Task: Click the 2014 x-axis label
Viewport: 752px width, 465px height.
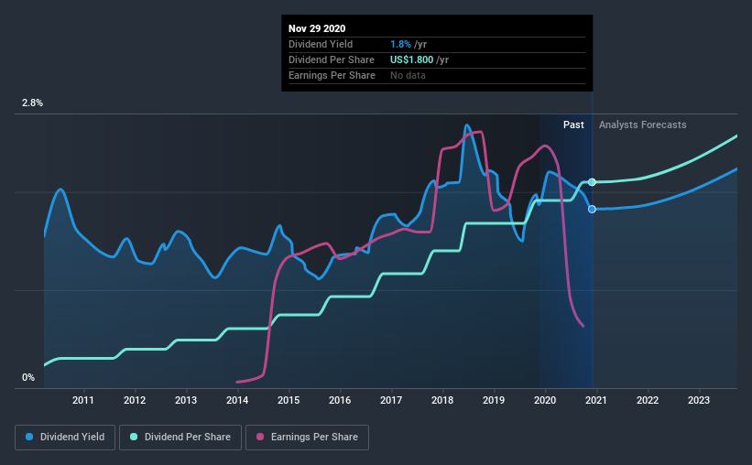Action: point(237,400)
